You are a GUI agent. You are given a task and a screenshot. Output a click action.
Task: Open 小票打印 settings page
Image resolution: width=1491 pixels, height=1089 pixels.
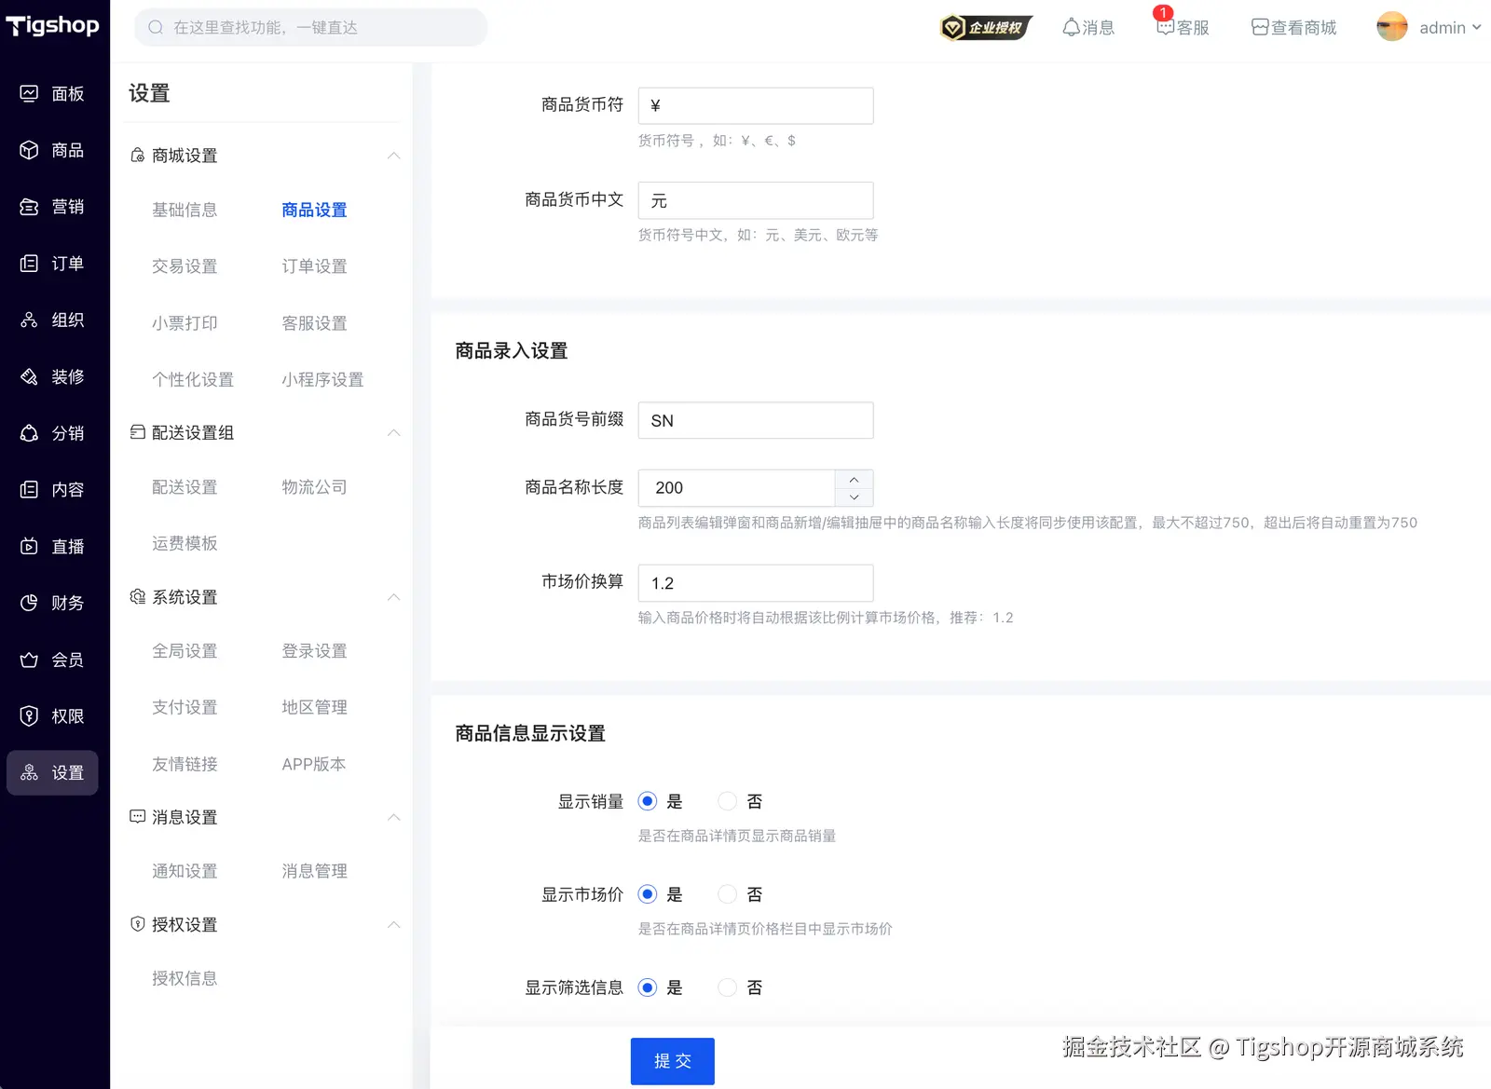(185, 323)
